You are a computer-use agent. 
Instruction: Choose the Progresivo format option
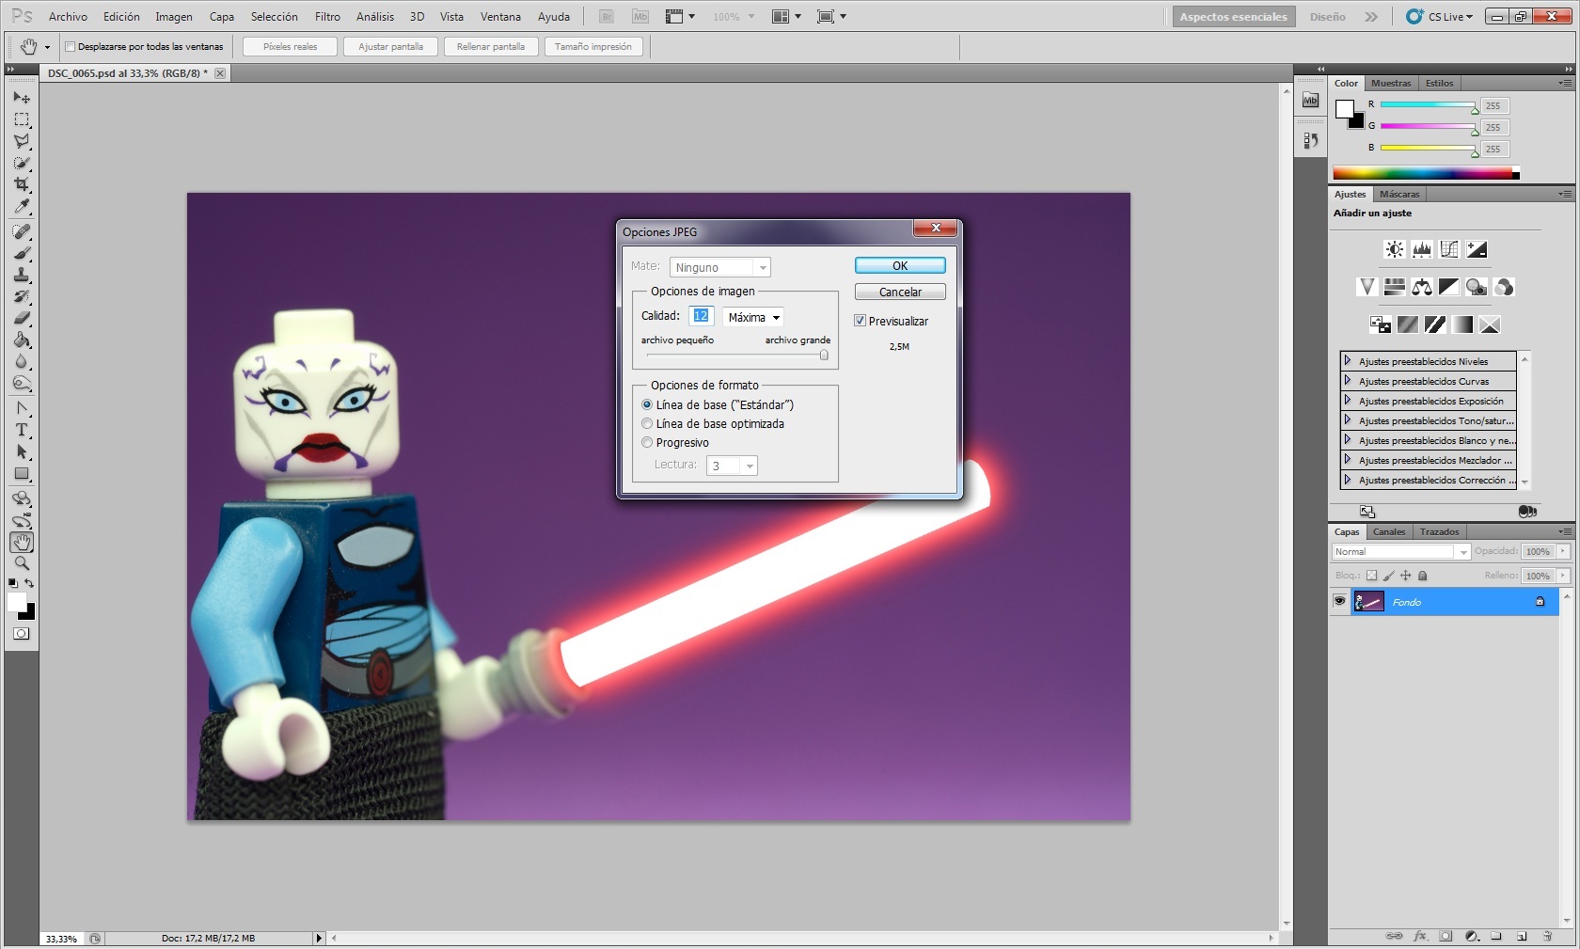pyautogui.click(x=647, y=443)
